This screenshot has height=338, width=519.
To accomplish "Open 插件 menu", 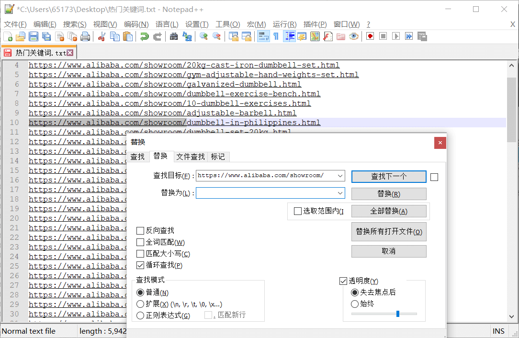I will click(315, 24).
